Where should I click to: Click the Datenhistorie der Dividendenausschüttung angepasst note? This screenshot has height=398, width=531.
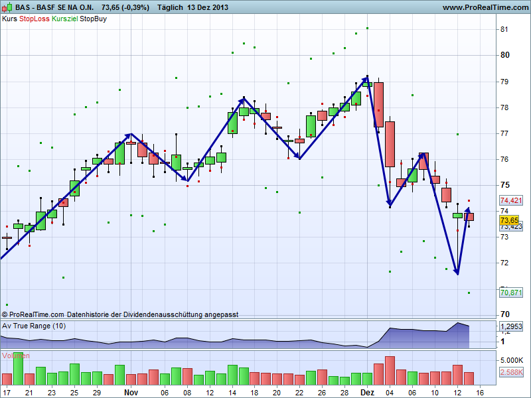click(x=153, y=314)
